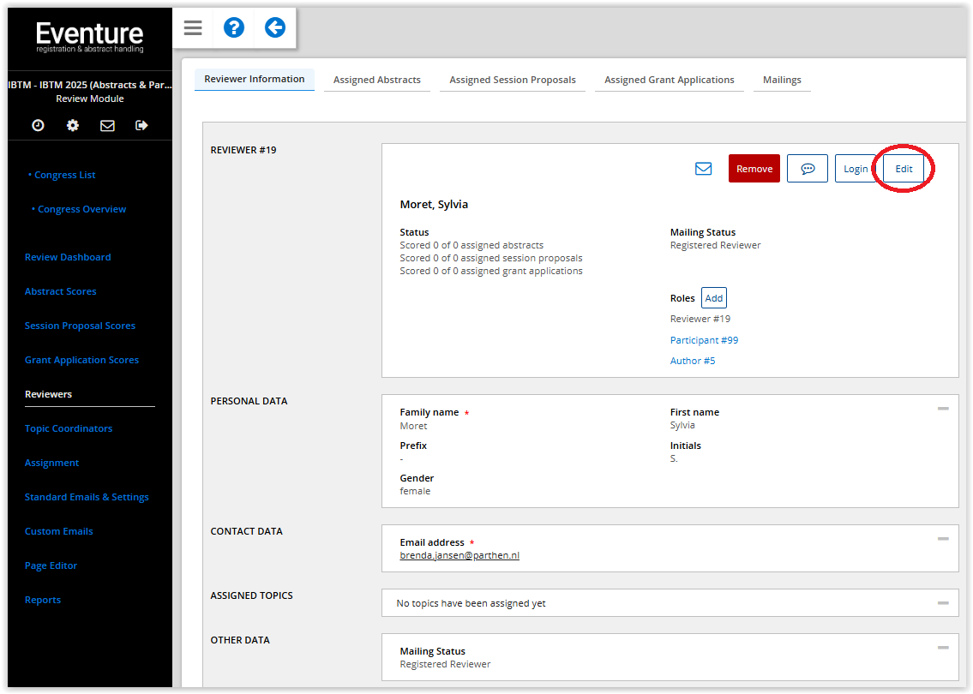Screen dimensions: 973x694
Task: Collapse the Assigned Topics section
Action: click(x=943, y=603)
